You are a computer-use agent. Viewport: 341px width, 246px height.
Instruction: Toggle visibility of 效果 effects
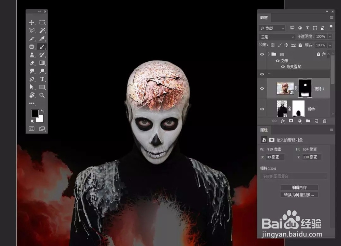pyautogui.click(x=278, y=61)
